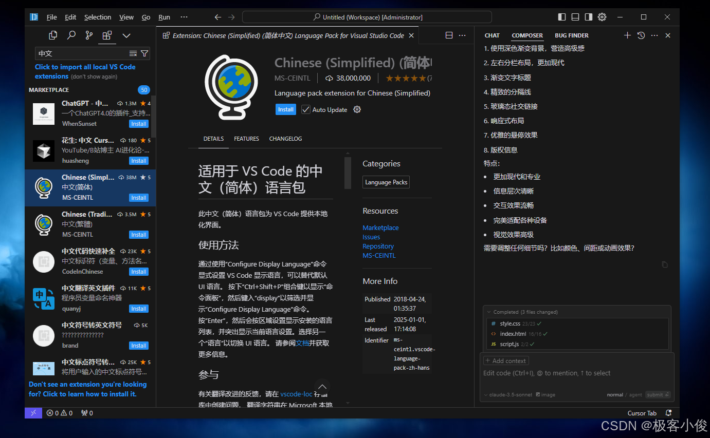The width and height of the screenshot is (710, 438).
Task: Open the 文档 link in the readme
Action: click(x=302, y=343)
